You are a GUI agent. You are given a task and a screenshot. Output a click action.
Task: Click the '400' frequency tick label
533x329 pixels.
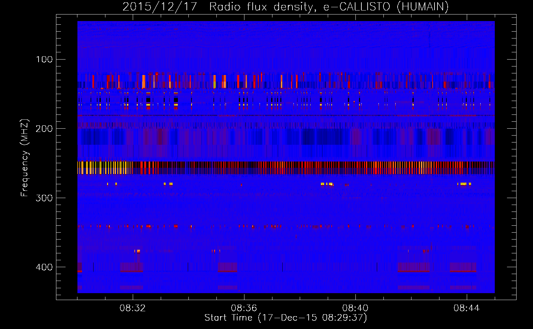(44, 267)
